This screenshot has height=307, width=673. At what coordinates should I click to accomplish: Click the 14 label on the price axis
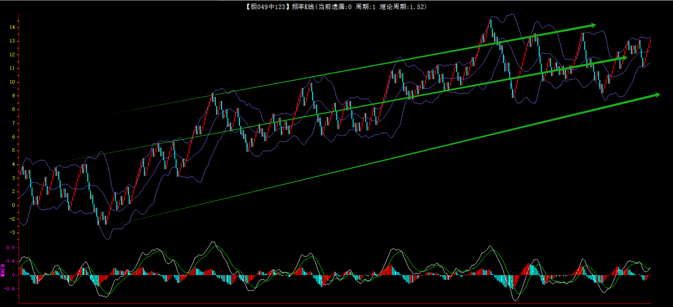coord(12,27)
